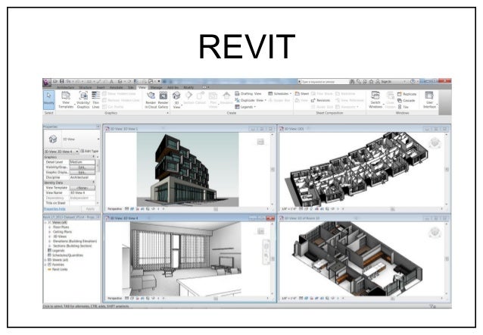Expand Ceiling Plans in Project Browser
Screen dimensions: 483x335
pos(50,232)
